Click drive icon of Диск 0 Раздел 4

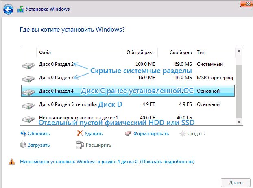tap(28, 92)
